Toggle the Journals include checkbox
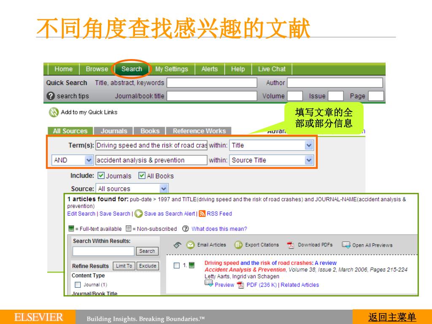This screenshot has width=432, height=324. [x=101, y=175]
